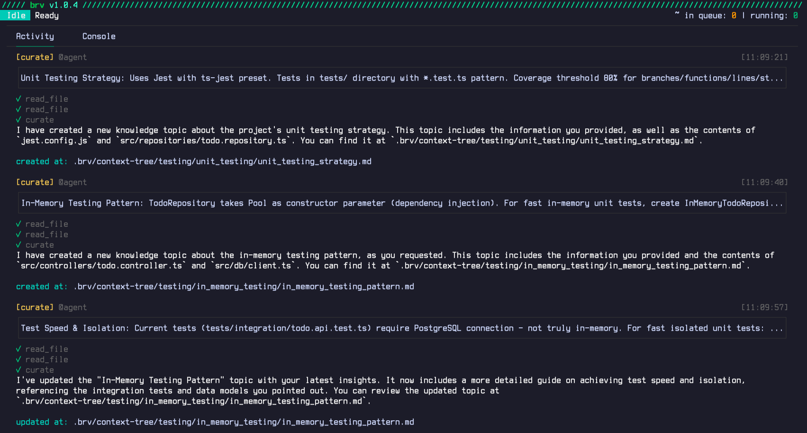Click @agent label in the 11:09:21 entry
Image resolution: width=807 pixels, height=433 pixels.
pyautogui.click(x=73, y=57)
